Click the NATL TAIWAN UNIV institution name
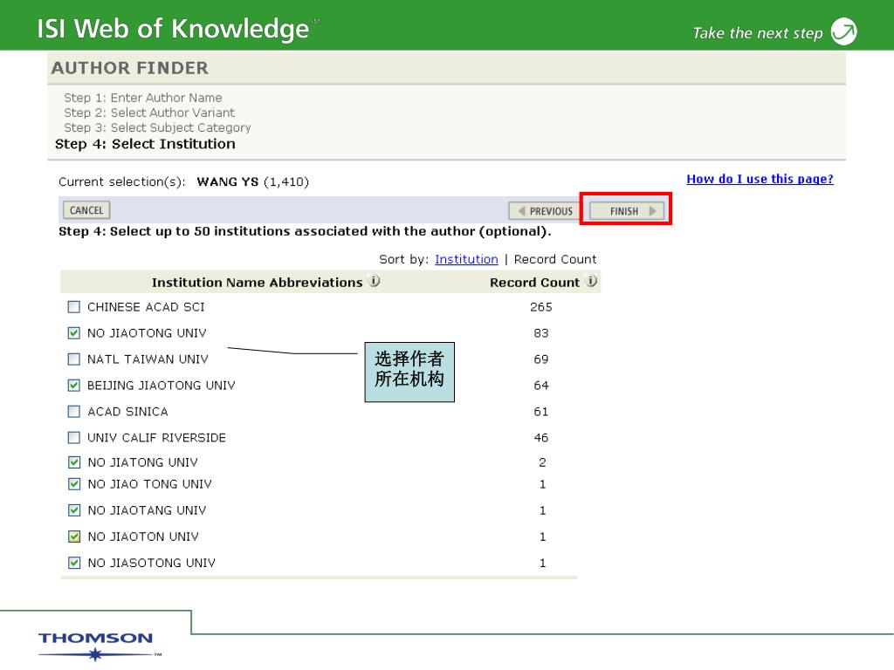This screenshot has width=894, height=670. tap(148, 359)
